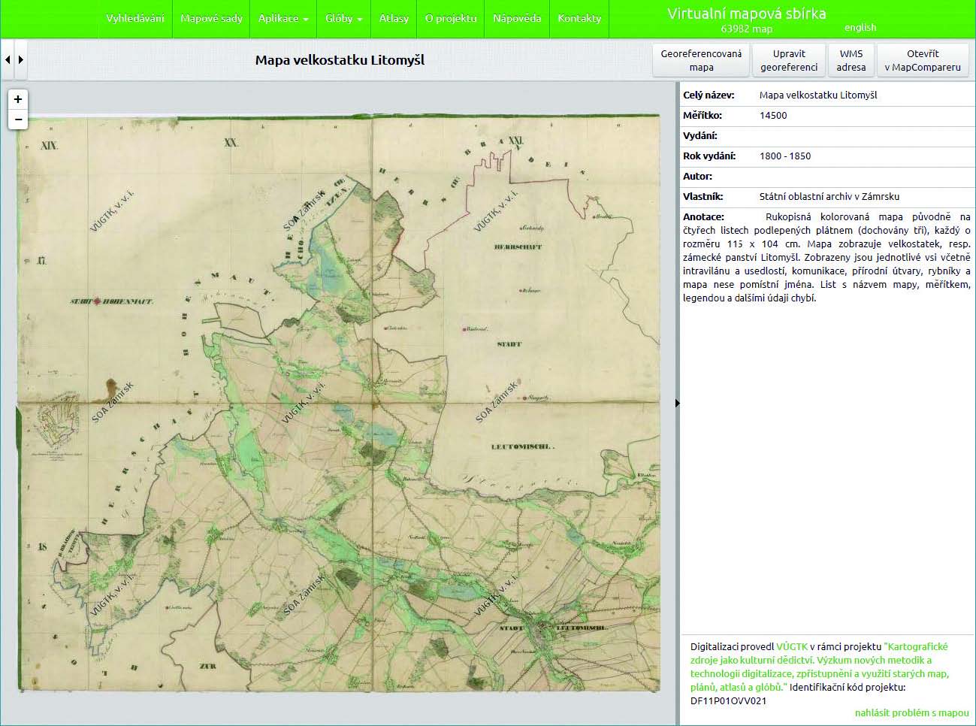976x726 pixels.
Task: Open the Mapové sady menu item
Action: pyautogui.click(x=211, y=18)
